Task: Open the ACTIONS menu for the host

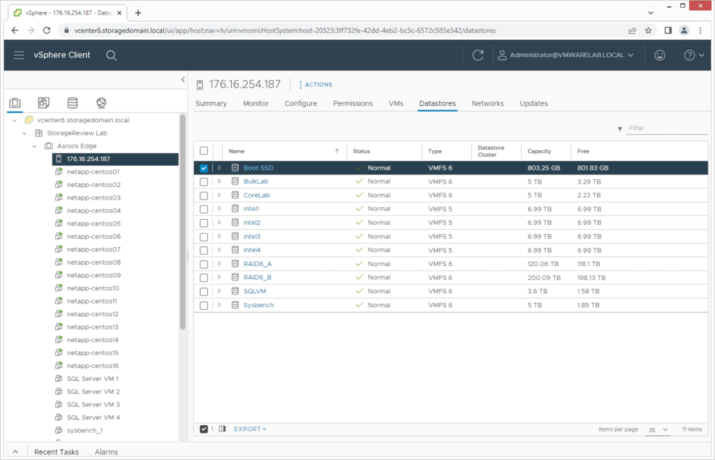Action: (x=316, y=84)
